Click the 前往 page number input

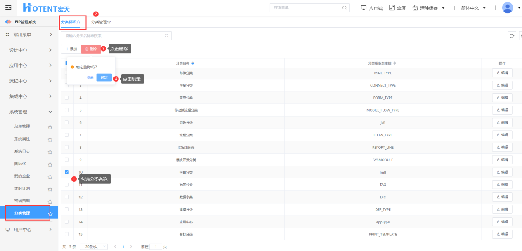click(156, 246)
